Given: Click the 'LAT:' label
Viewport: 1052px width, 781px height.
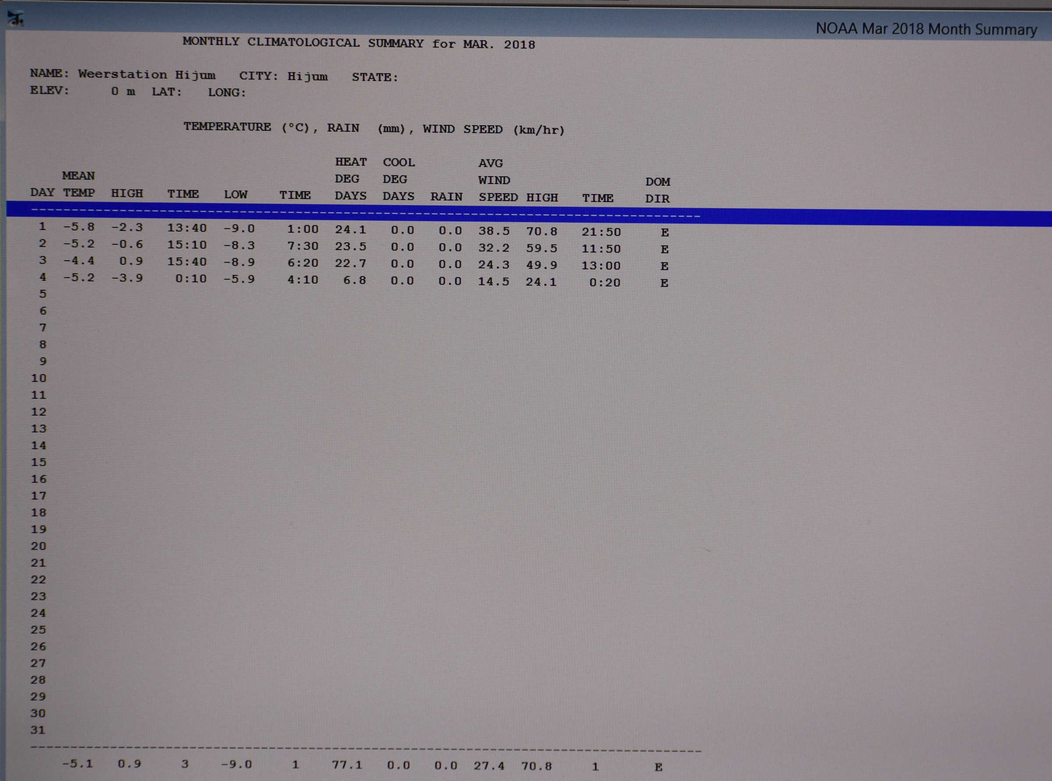Looking at the screenshot, I should pyautogui.click(x=167, y=92).
